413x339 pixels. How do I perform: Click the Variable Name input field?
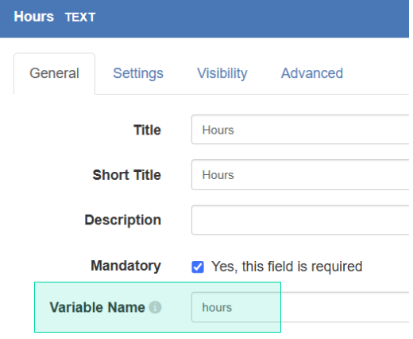(x=300, y=307)
